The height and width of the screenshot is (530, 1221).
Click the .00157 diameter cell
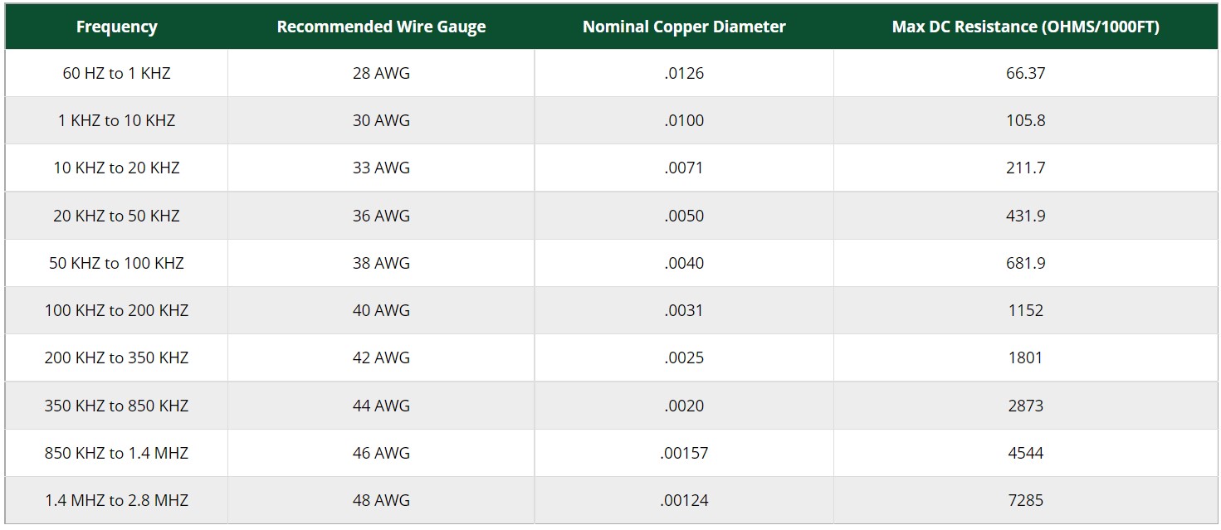(684, 453)
